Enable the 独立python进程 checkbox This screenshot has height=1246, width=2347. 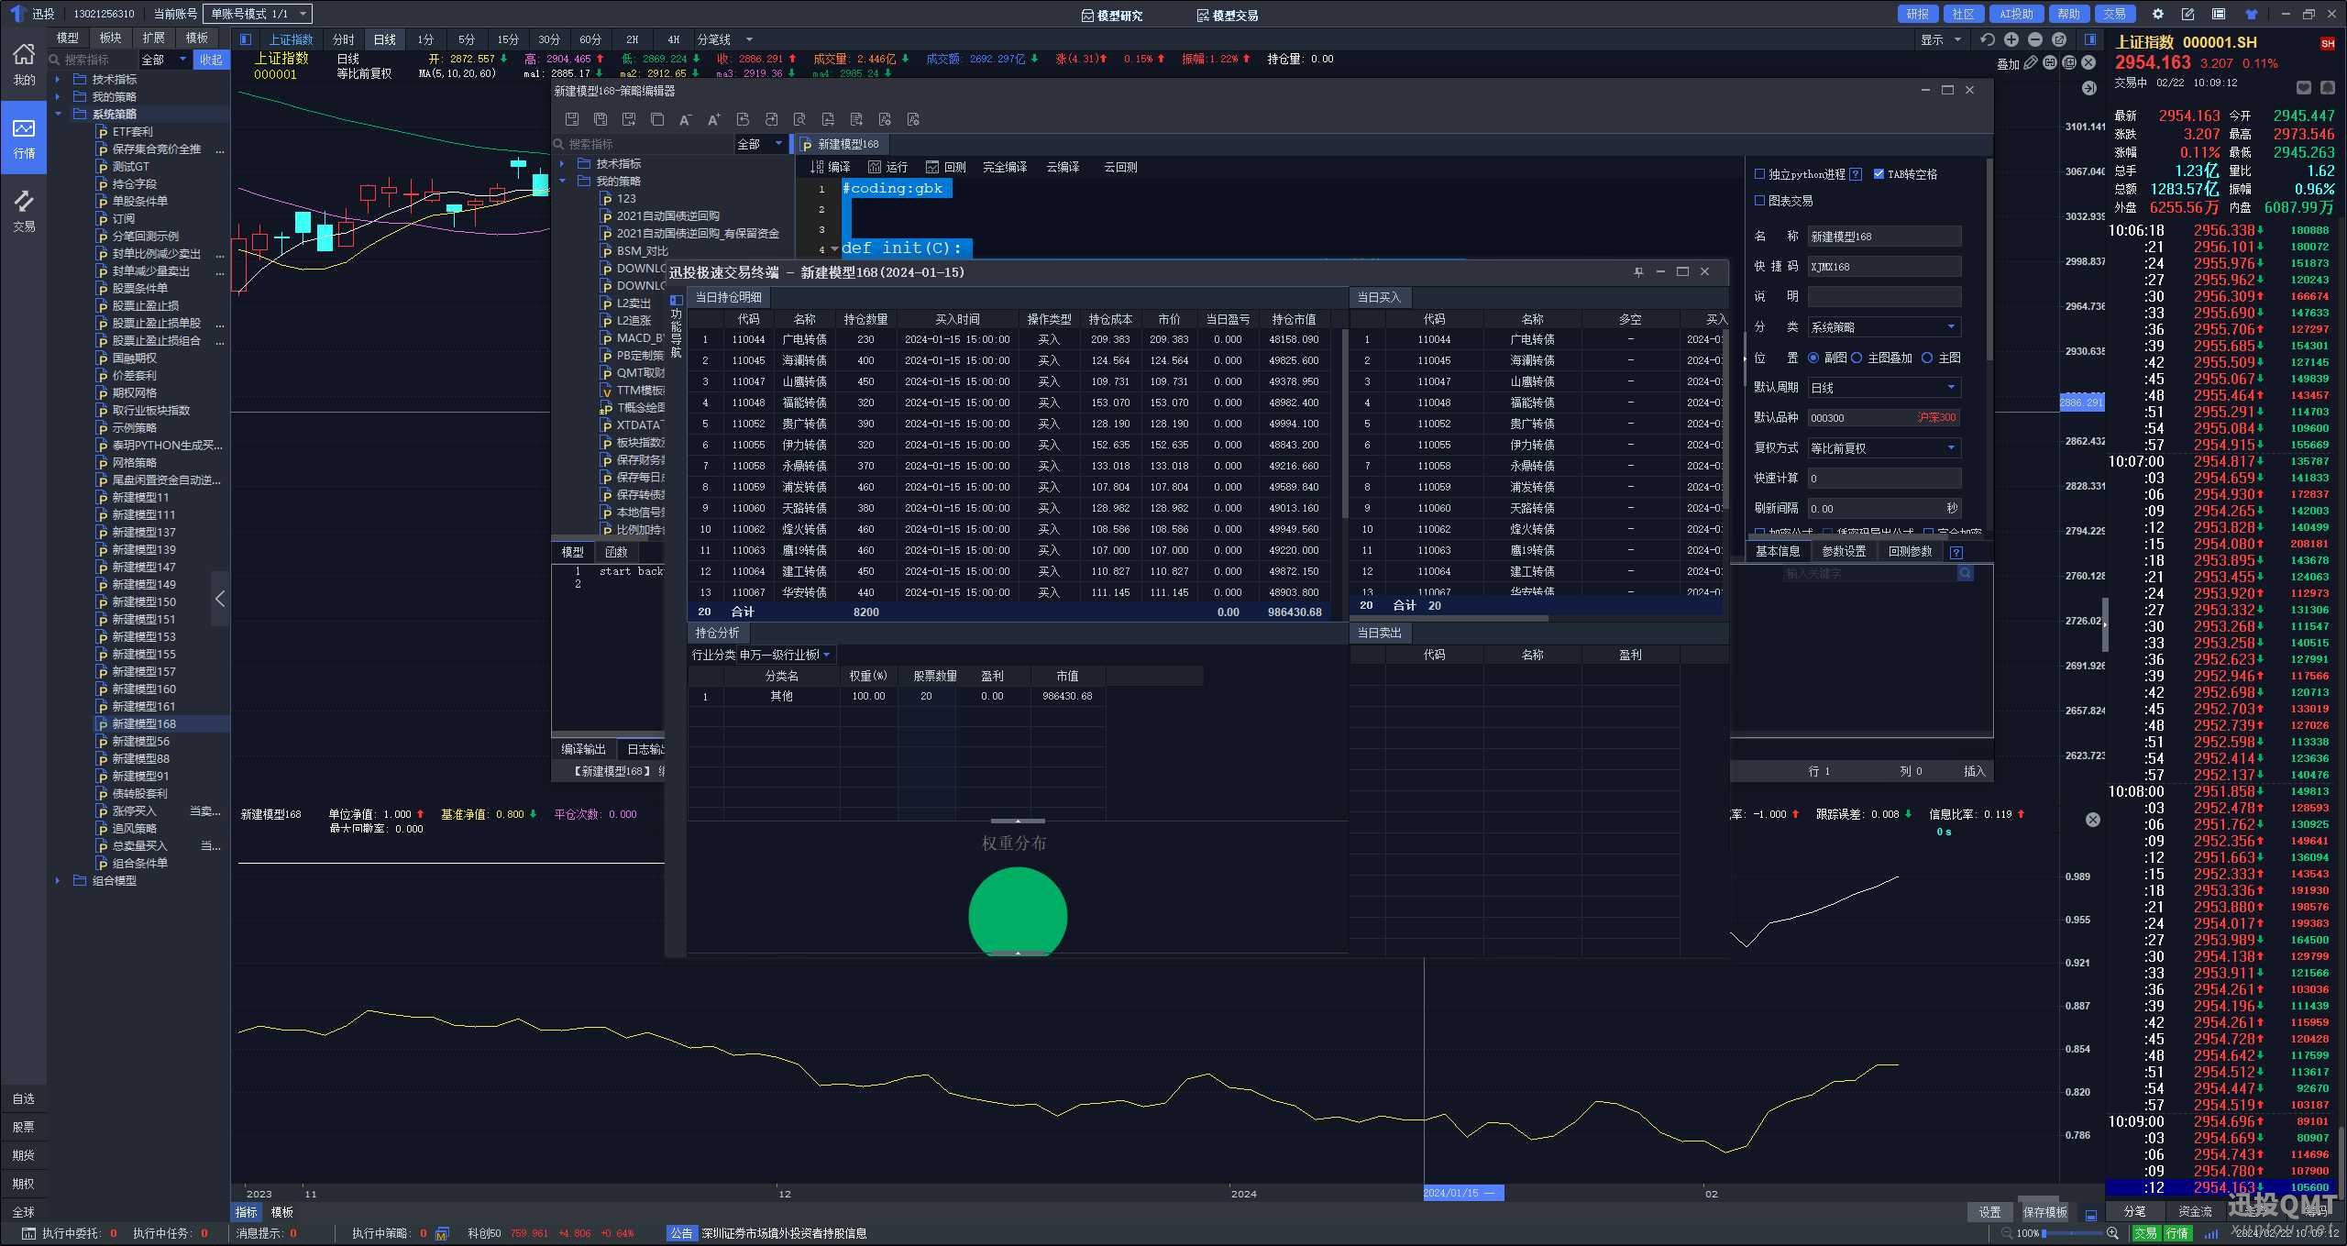(1759, 174)
